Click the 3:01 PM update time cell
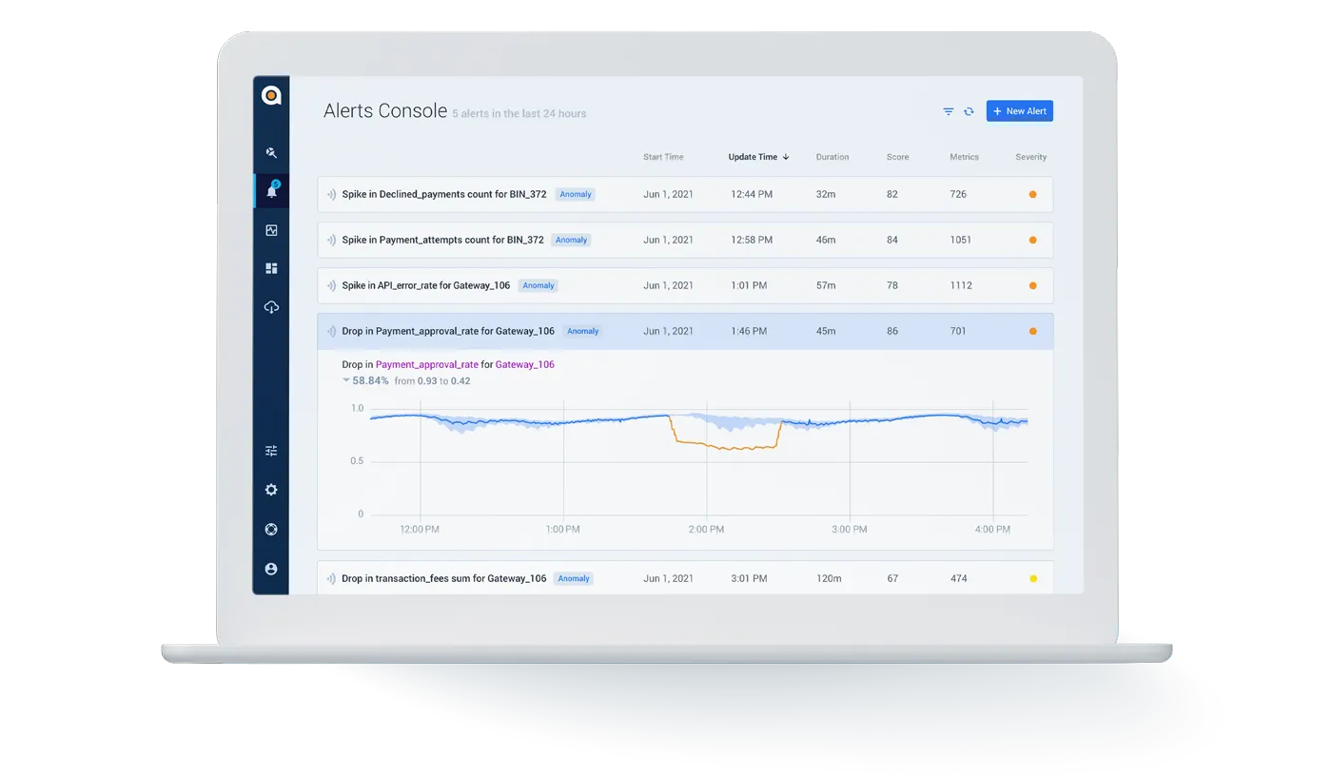1332x776 pixels. (x=749, y=578)
